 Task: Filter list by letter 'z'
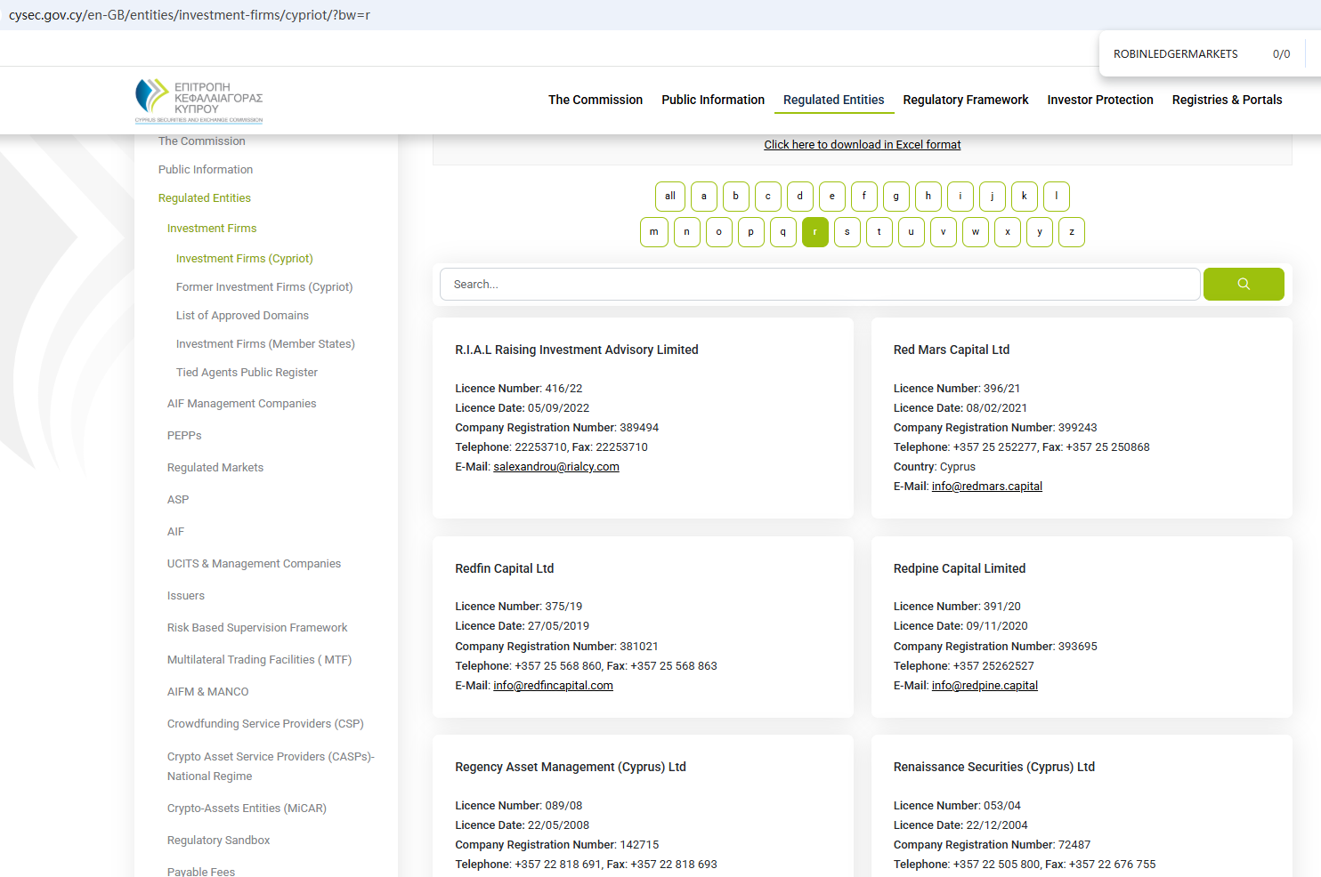1071,232
